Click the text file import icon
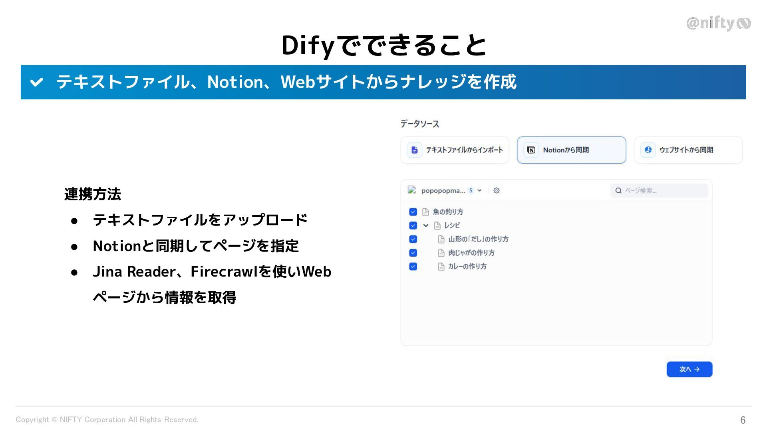Screen dimensions: 767x431 tap(414, 150)
